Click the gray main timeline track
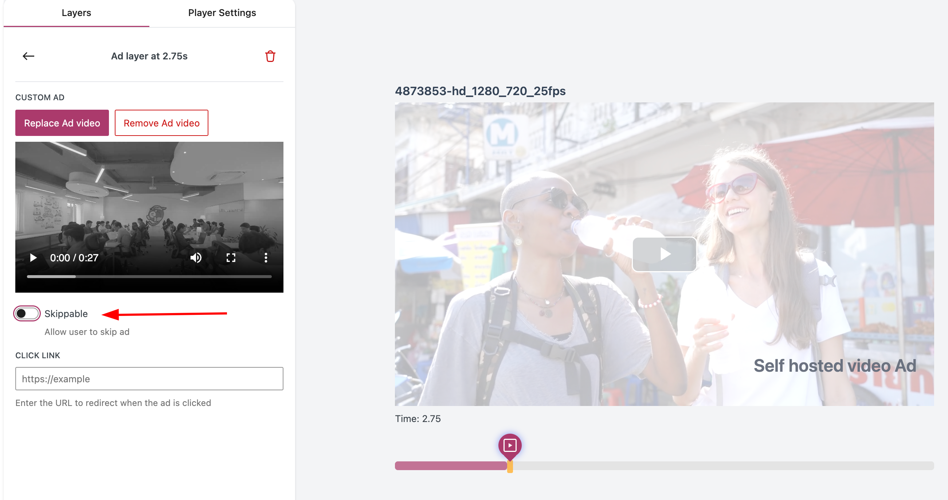 [x=721, y=466]
